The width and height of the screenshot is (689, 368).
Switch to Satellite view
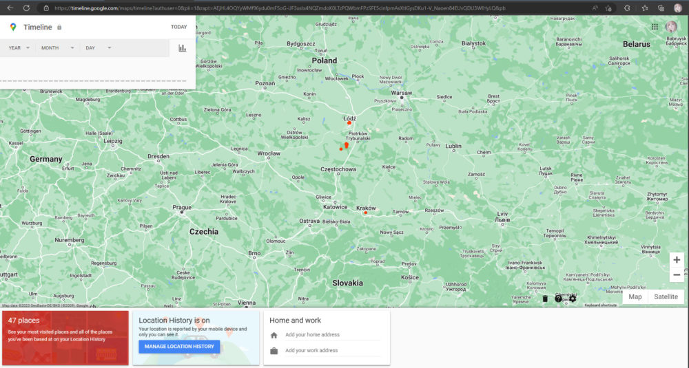[666, 297]
